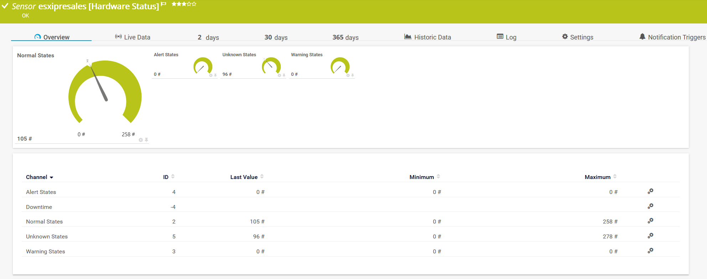The height and width of the screenshot is (279, 707).
Task: Open the Historic Data tab
Action: pos(428,37)
